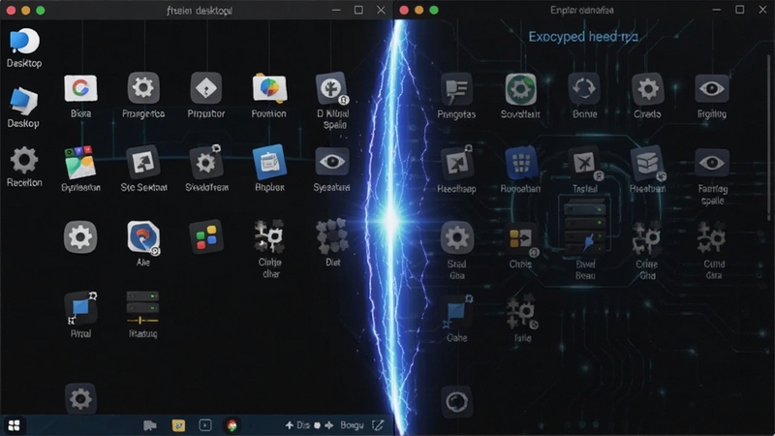The height and width of the screenshot is (436, 775).
Task: Open the Deskop blue cube icon
Action: (23, 101)
